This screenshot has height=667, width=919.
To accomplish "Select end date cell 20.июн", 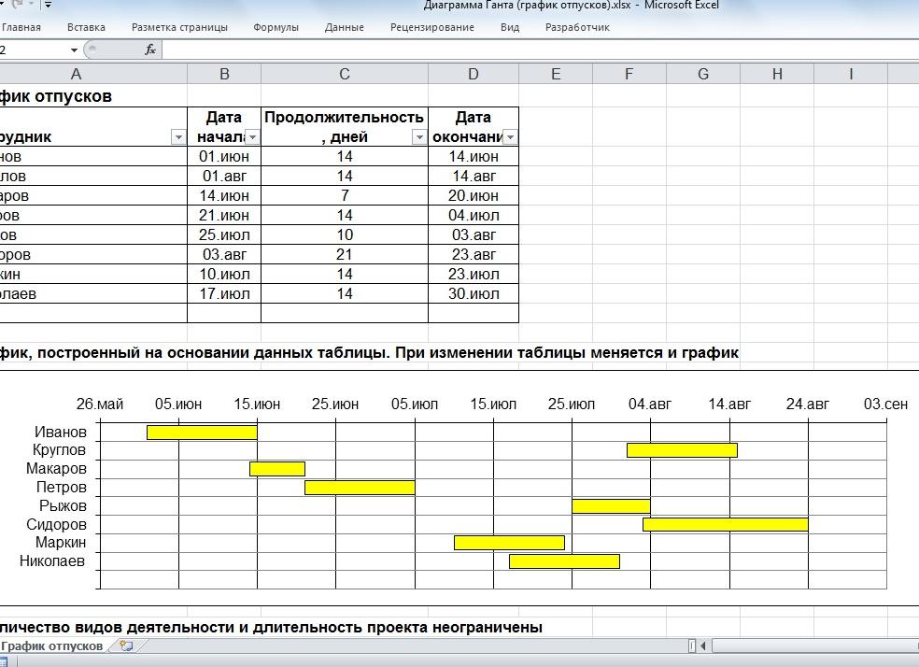I will [474, 196].
